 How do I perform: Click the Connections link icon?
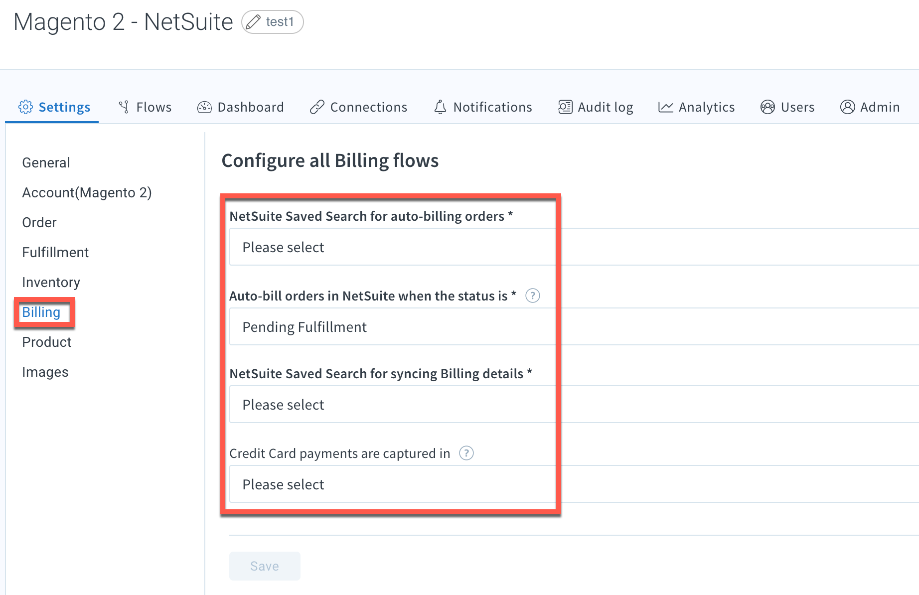pyautogui.click(x=317, y=107)
